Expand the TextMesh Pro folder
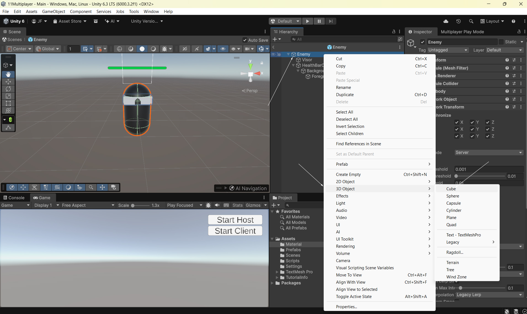The width and height of the screenshot is (527, 314). [277, 272]
